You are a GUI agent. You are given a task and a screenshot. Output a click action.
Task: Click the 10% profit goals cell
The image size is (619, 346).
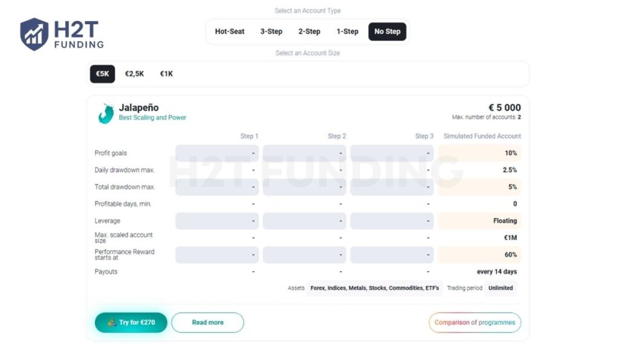point(479,153)
